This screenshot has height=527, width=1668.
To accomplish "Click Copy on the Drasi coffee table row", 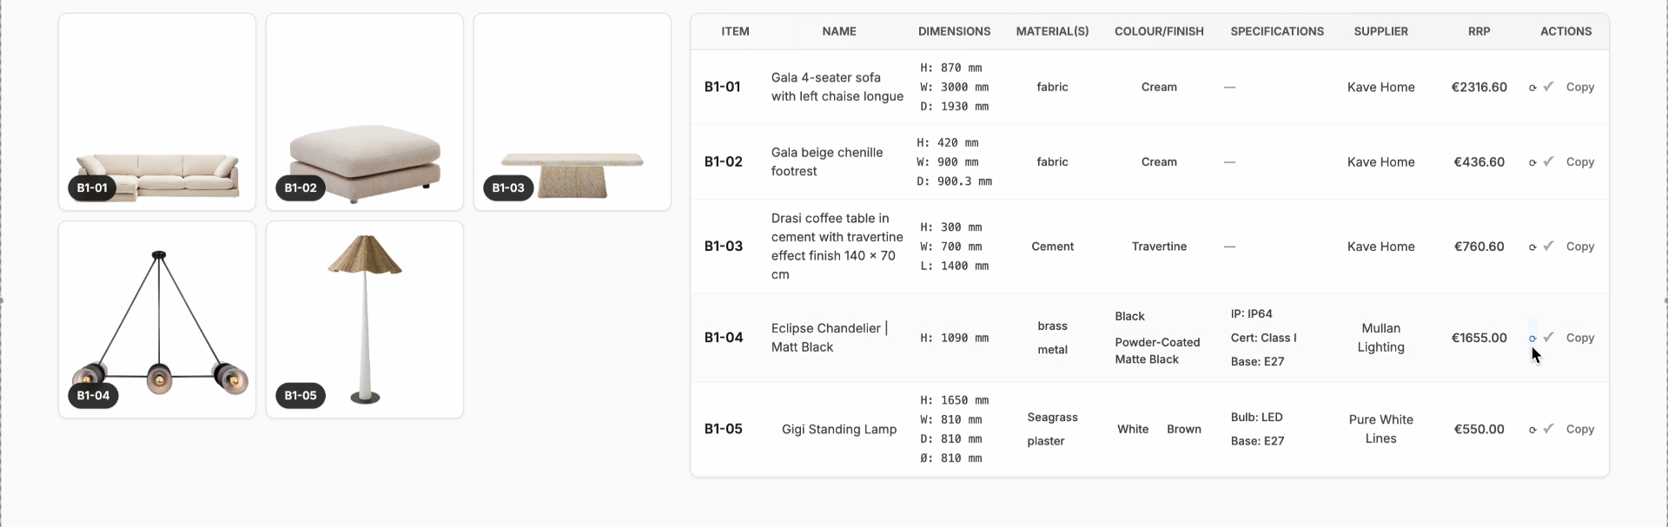I will (1580, 246).
